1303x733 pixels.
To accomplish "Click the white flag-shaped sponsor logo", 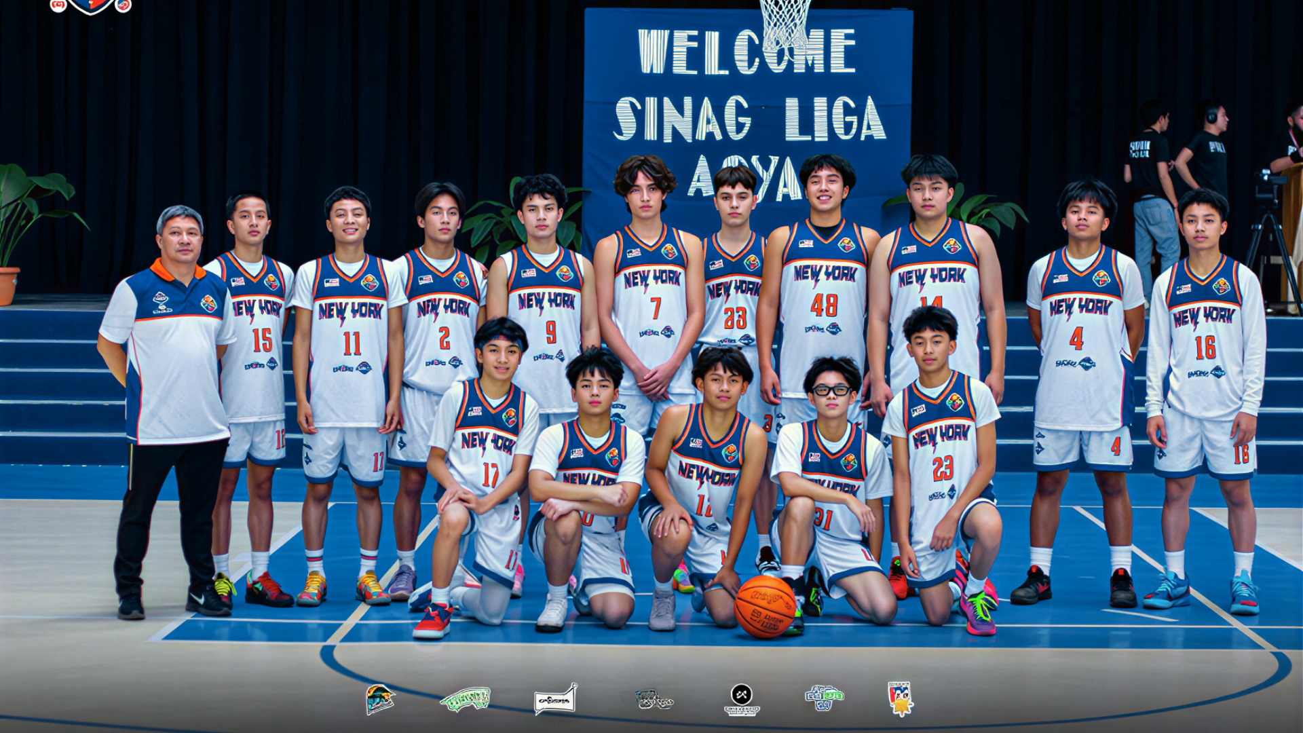I will pyautogui.click(x=555, y=700).
